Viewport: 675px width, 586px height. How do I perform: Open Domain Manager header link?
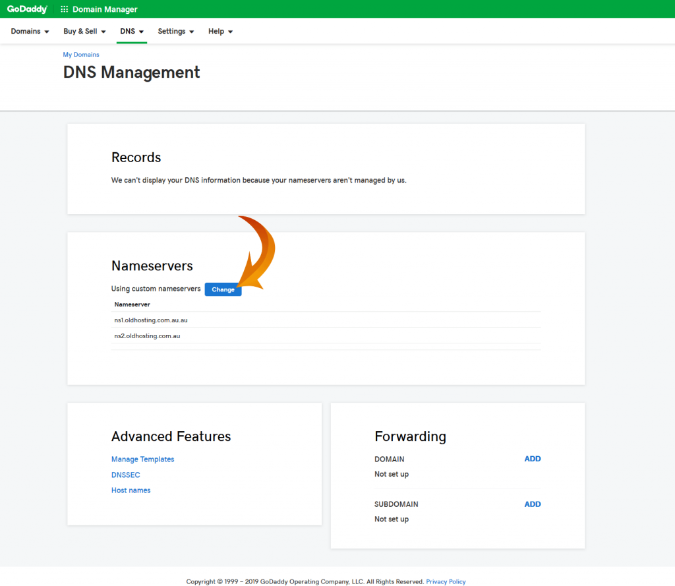(105, 9)
